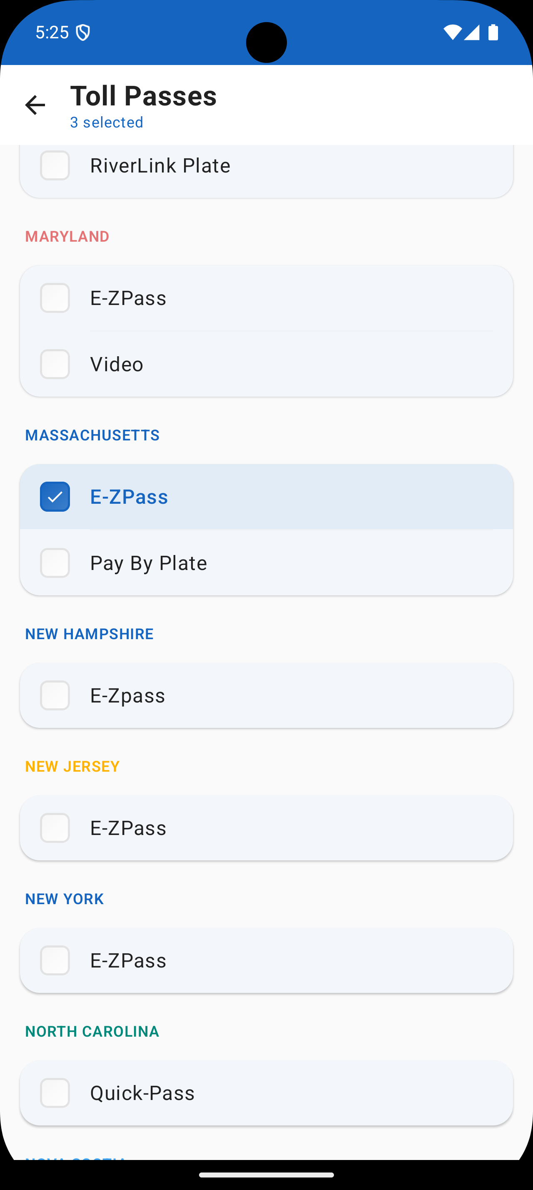
Task: Check the New Jersey E-ZPass box
Action: click(x=55, y=828)
